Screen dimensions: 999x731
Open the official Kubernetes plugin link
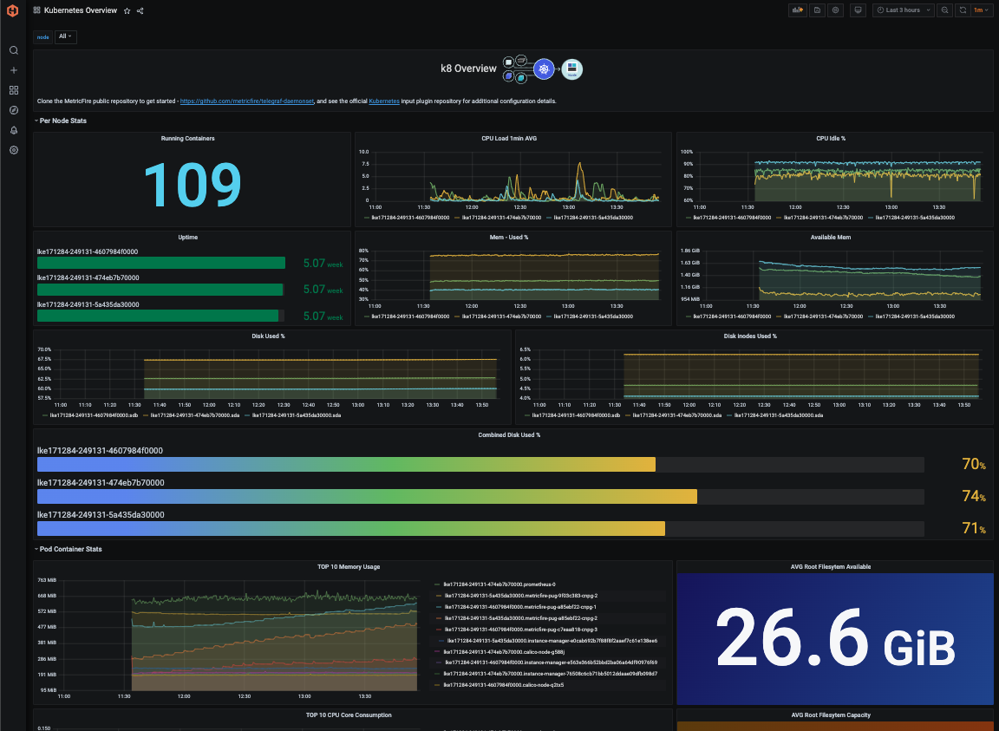[384, 101]
